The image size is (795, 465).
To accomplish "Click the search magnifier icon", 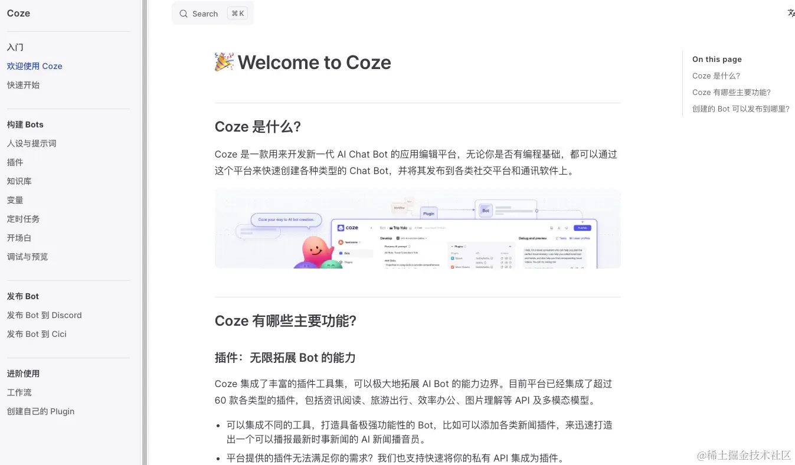I will click(184, 14).
